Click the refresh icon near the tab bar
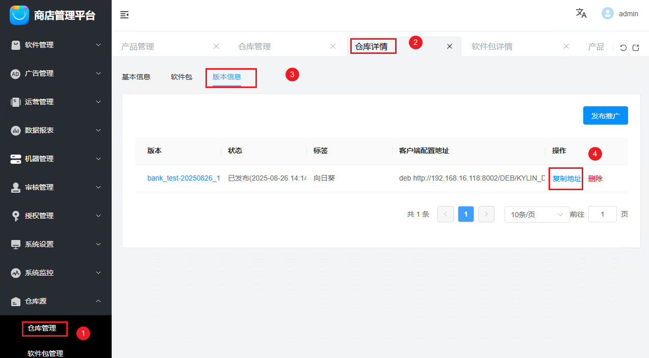This screenshot has width=649, height=358. [623, 47]
